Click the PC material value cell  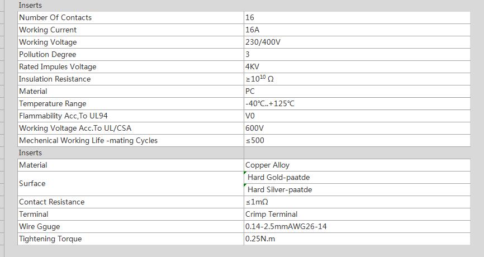(x=357, y=92)
